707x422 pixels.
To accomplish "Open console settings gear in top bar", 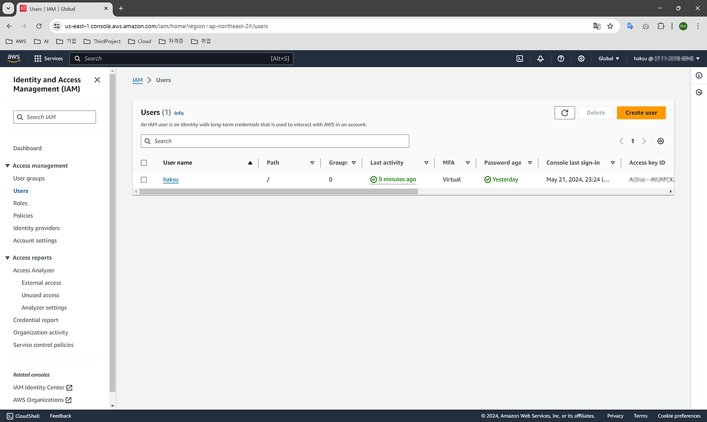I will coord(581,59).
